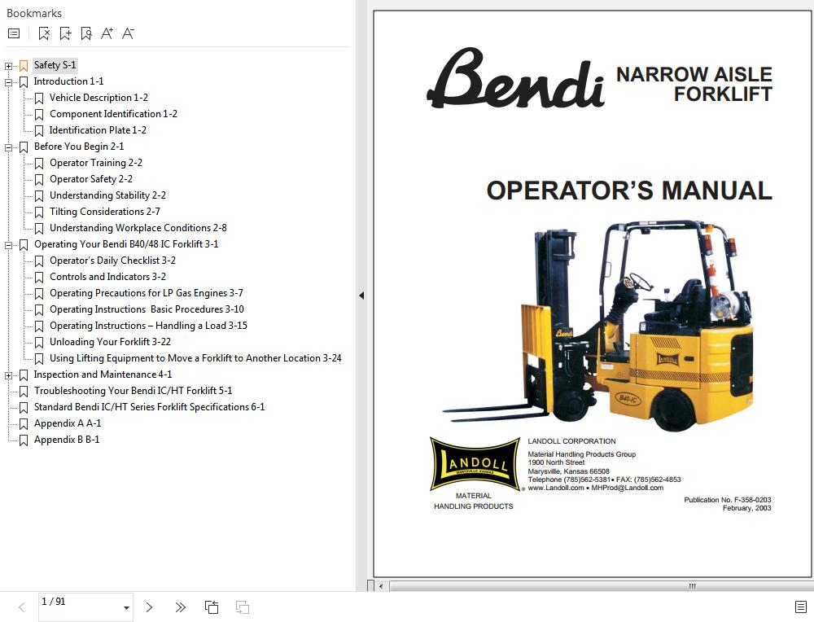This screenshot has width=814, height=622.
Task: Expand the Safety S-1 bookmark
Action: pyautogui.click(x=8, y=66)
